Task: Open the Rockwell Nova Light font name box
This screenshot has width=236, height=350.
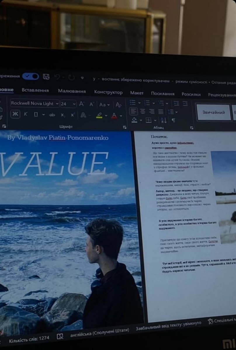Action: pyautogui.click(x=34, y=104)
